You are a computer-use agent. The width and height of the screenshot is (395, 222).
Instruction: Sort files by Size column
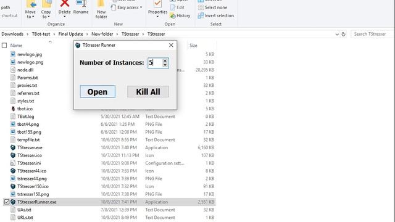(193, 46)
